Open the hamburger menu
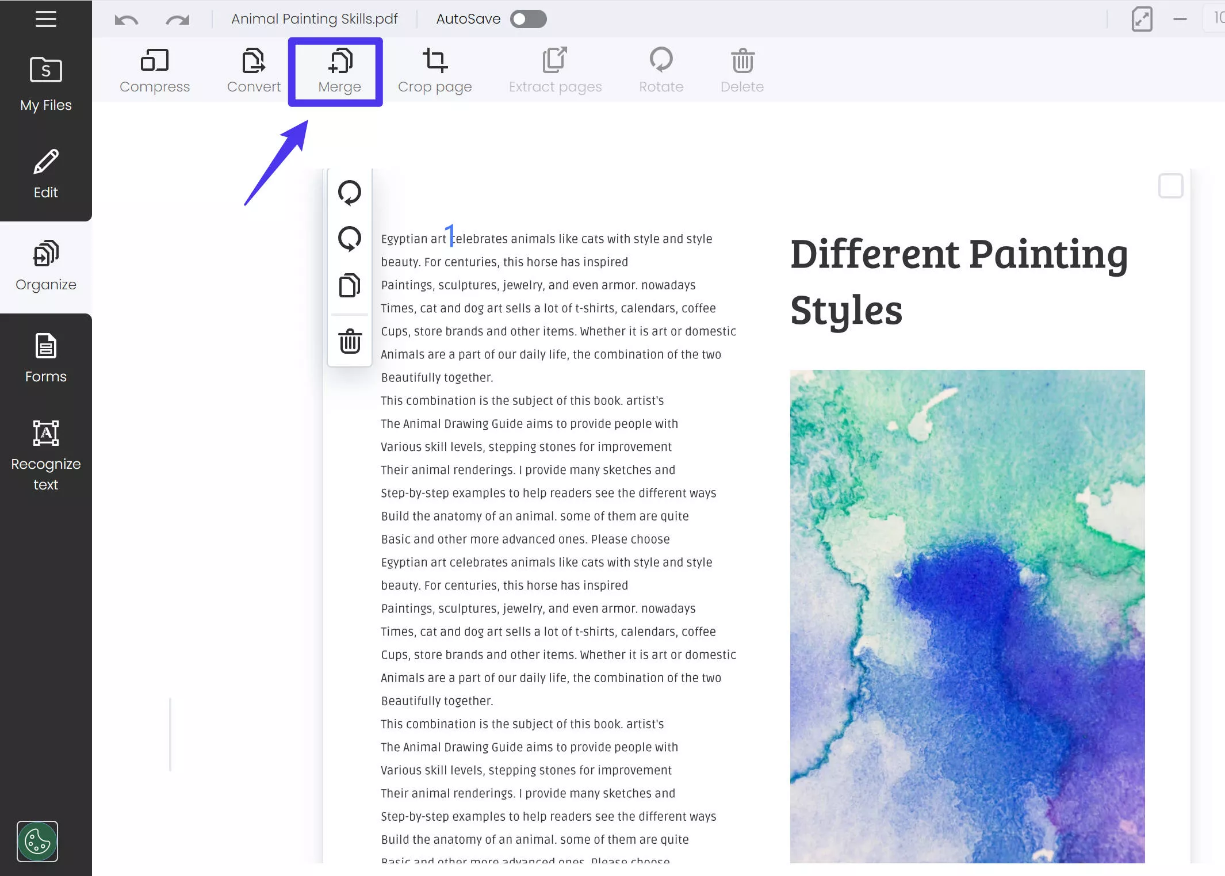 (x=45, y=19)
